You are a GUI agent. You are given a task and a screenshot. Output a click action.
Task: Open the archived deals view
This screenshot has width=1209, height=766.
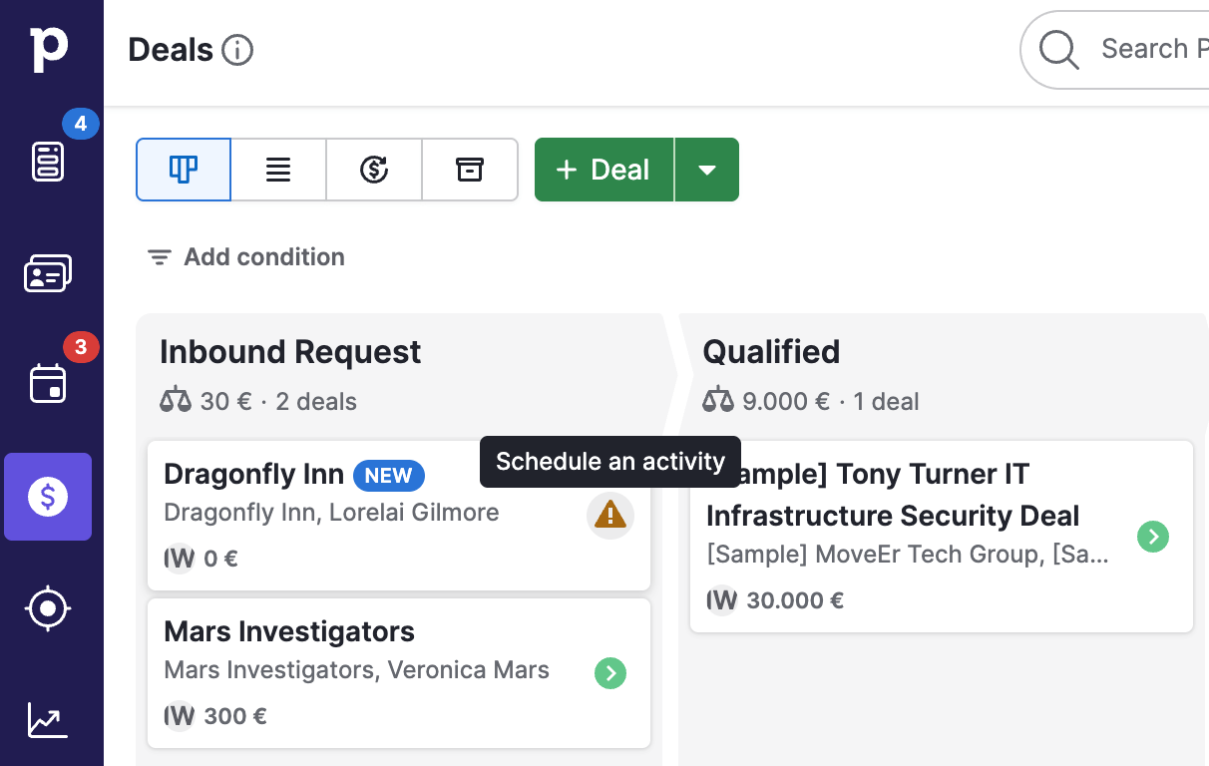[470, 170]
